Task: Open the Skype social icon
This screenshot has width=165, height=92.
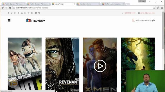Action: (39, 13)
